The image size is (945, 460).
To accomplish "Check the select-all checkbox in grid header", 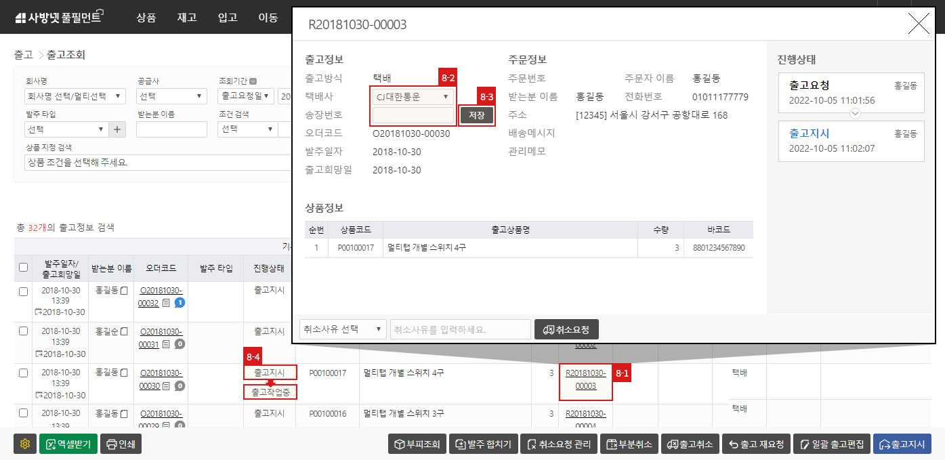I will (x=22, y=268).
